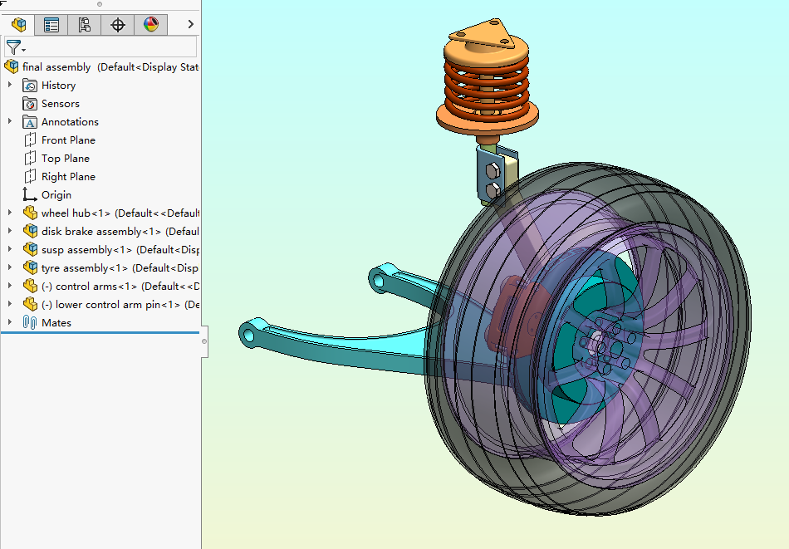This screenshot has width=789, height=549.
Task: Click the Origin axes icon
Action: 30,194
